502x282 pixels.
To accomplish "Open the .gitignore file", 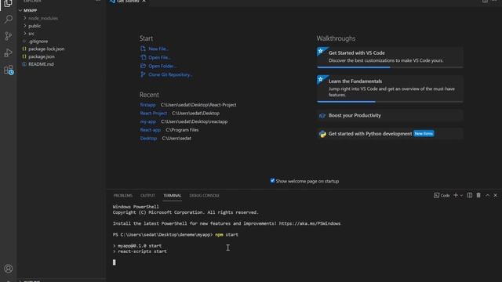I will pyautogui.click(x=38, y=42).
